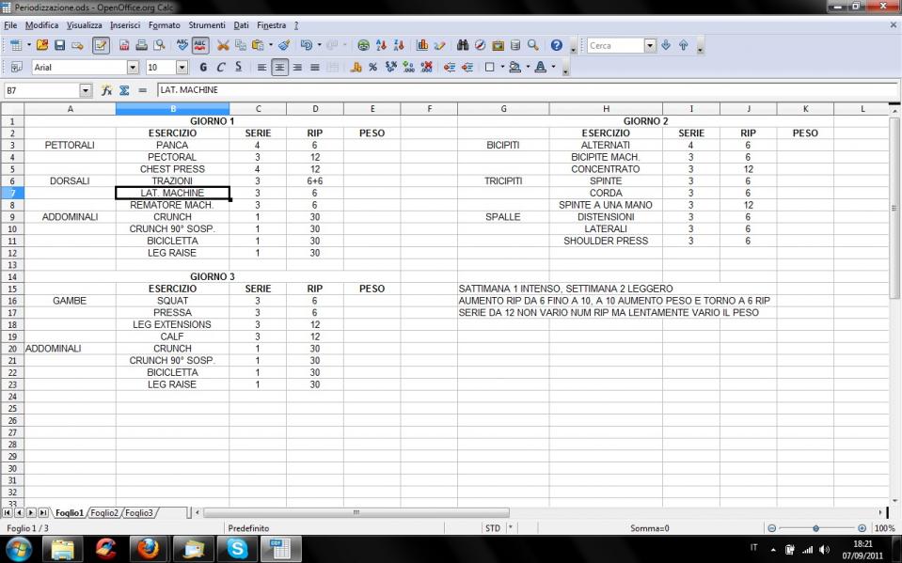Image resolution: width=902 pixels, height=563 pixels.
Task: Insert a chart using the chart icon
Action: tap(422, 45)
